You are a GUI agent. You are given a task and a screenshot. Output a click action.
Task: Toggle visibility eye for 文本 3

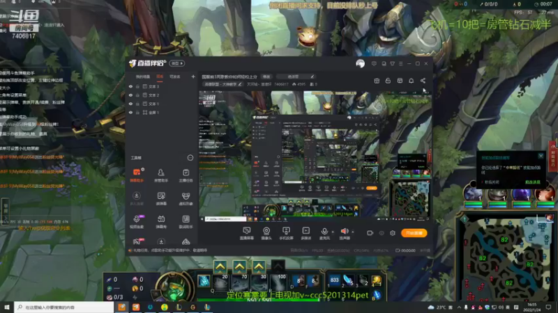pyautogui.click(x=130, y=86)
